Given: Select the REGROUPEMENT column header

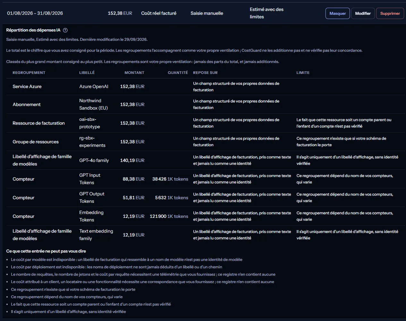Looking at the screenshot, I should (29, 73).
